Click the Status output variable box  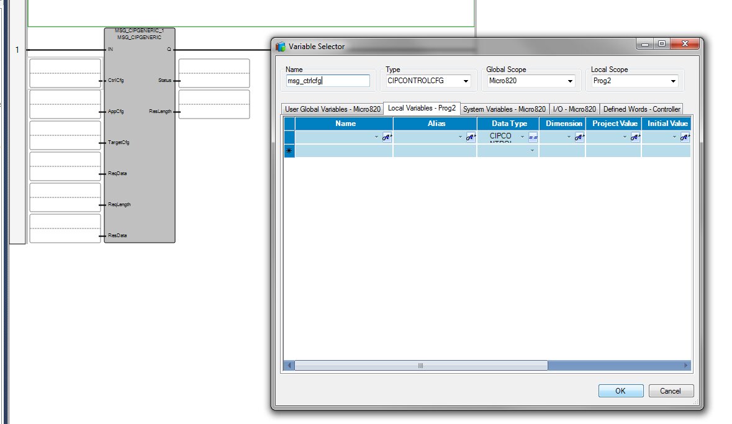(x=214, y=73)
